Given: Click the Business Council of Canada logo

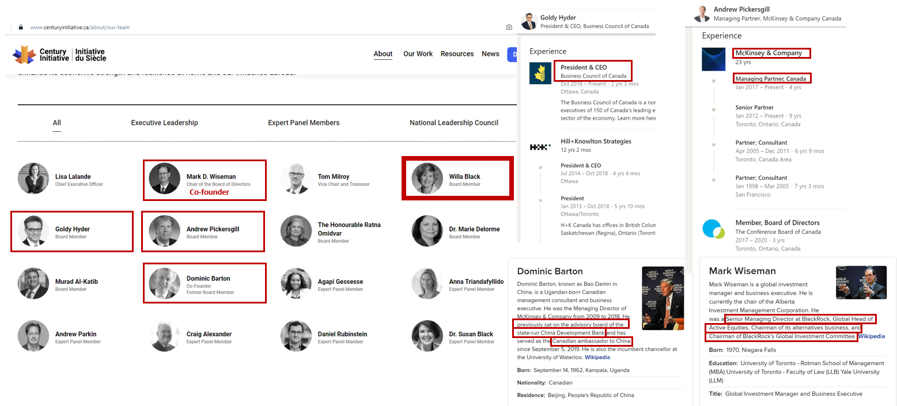Looking at the screenshot, I should [540, 73].
